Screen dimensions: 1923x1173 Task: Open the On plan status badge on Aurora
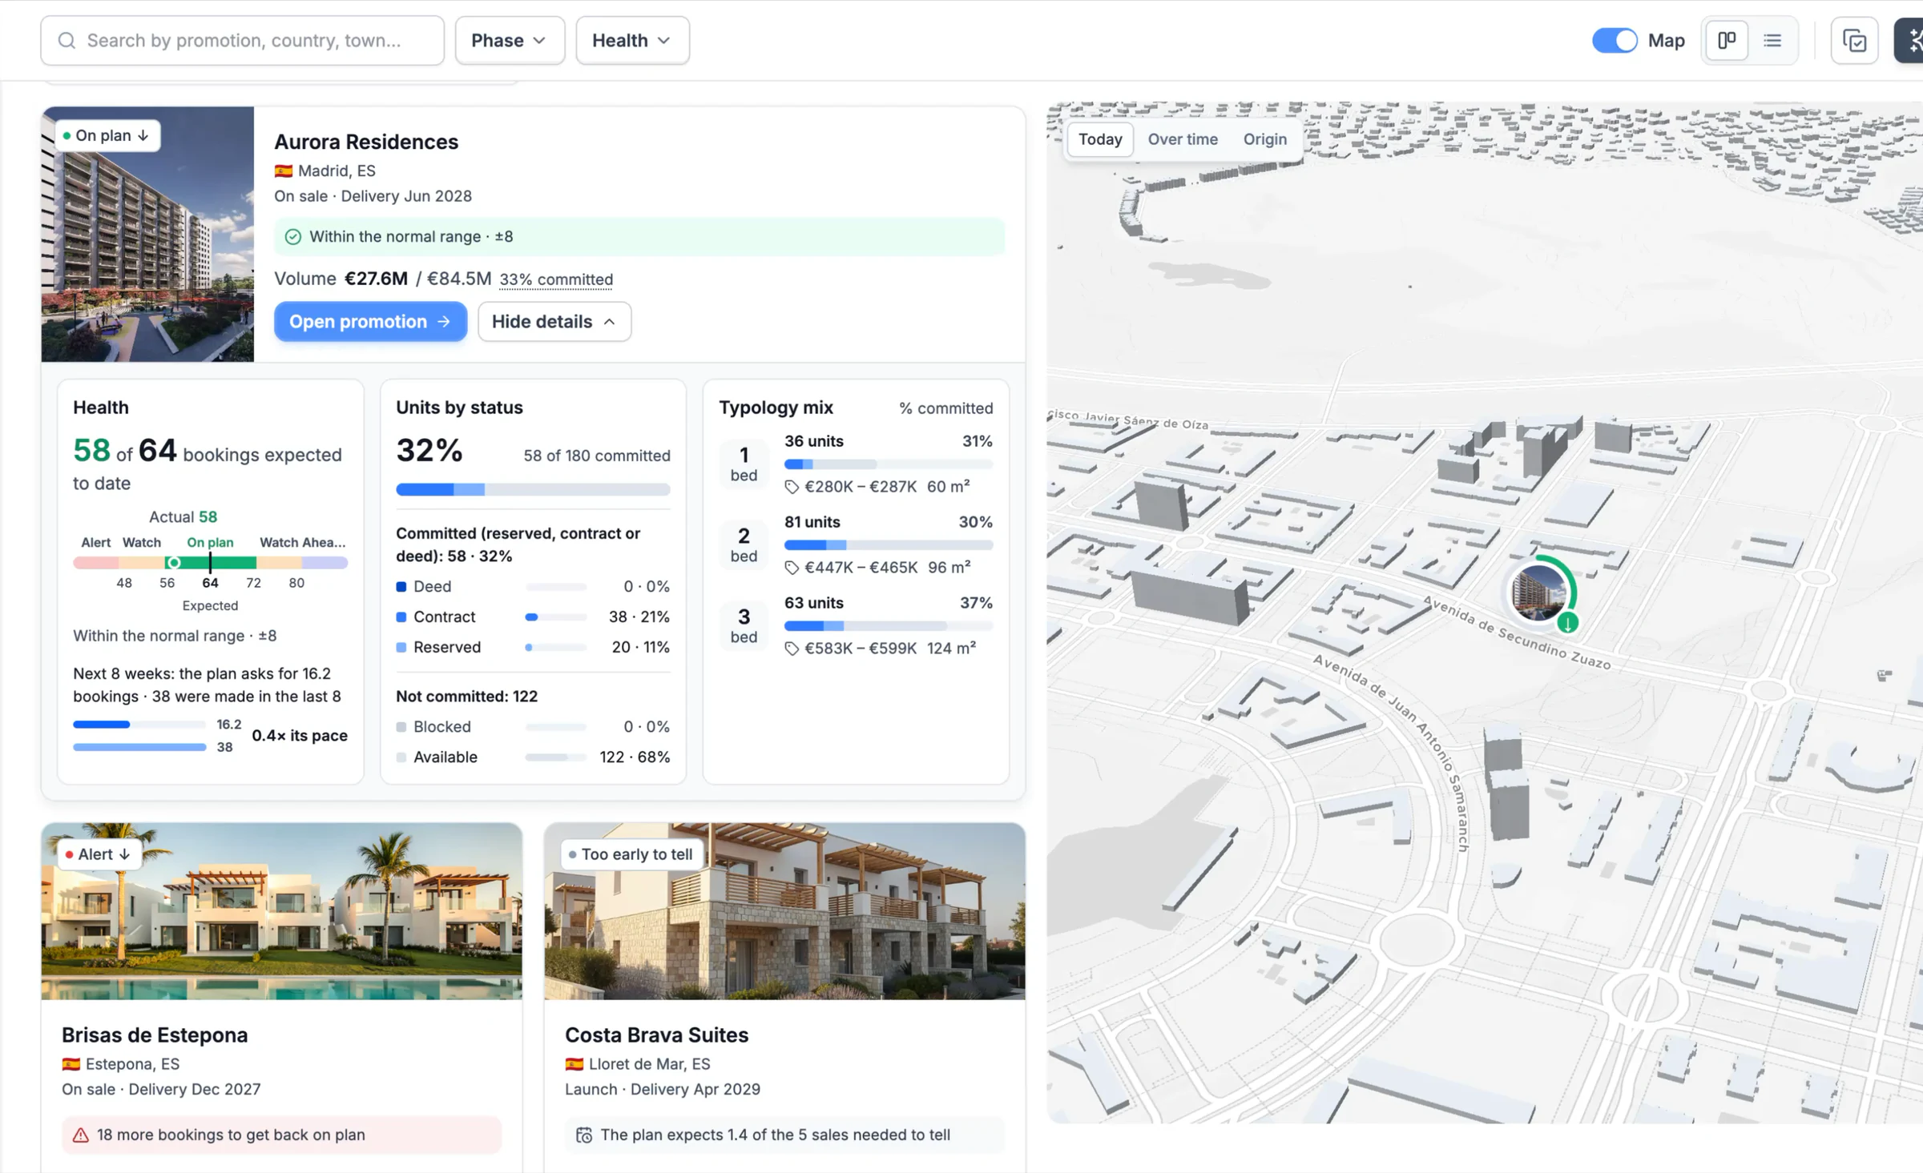(x=107, y=136)
